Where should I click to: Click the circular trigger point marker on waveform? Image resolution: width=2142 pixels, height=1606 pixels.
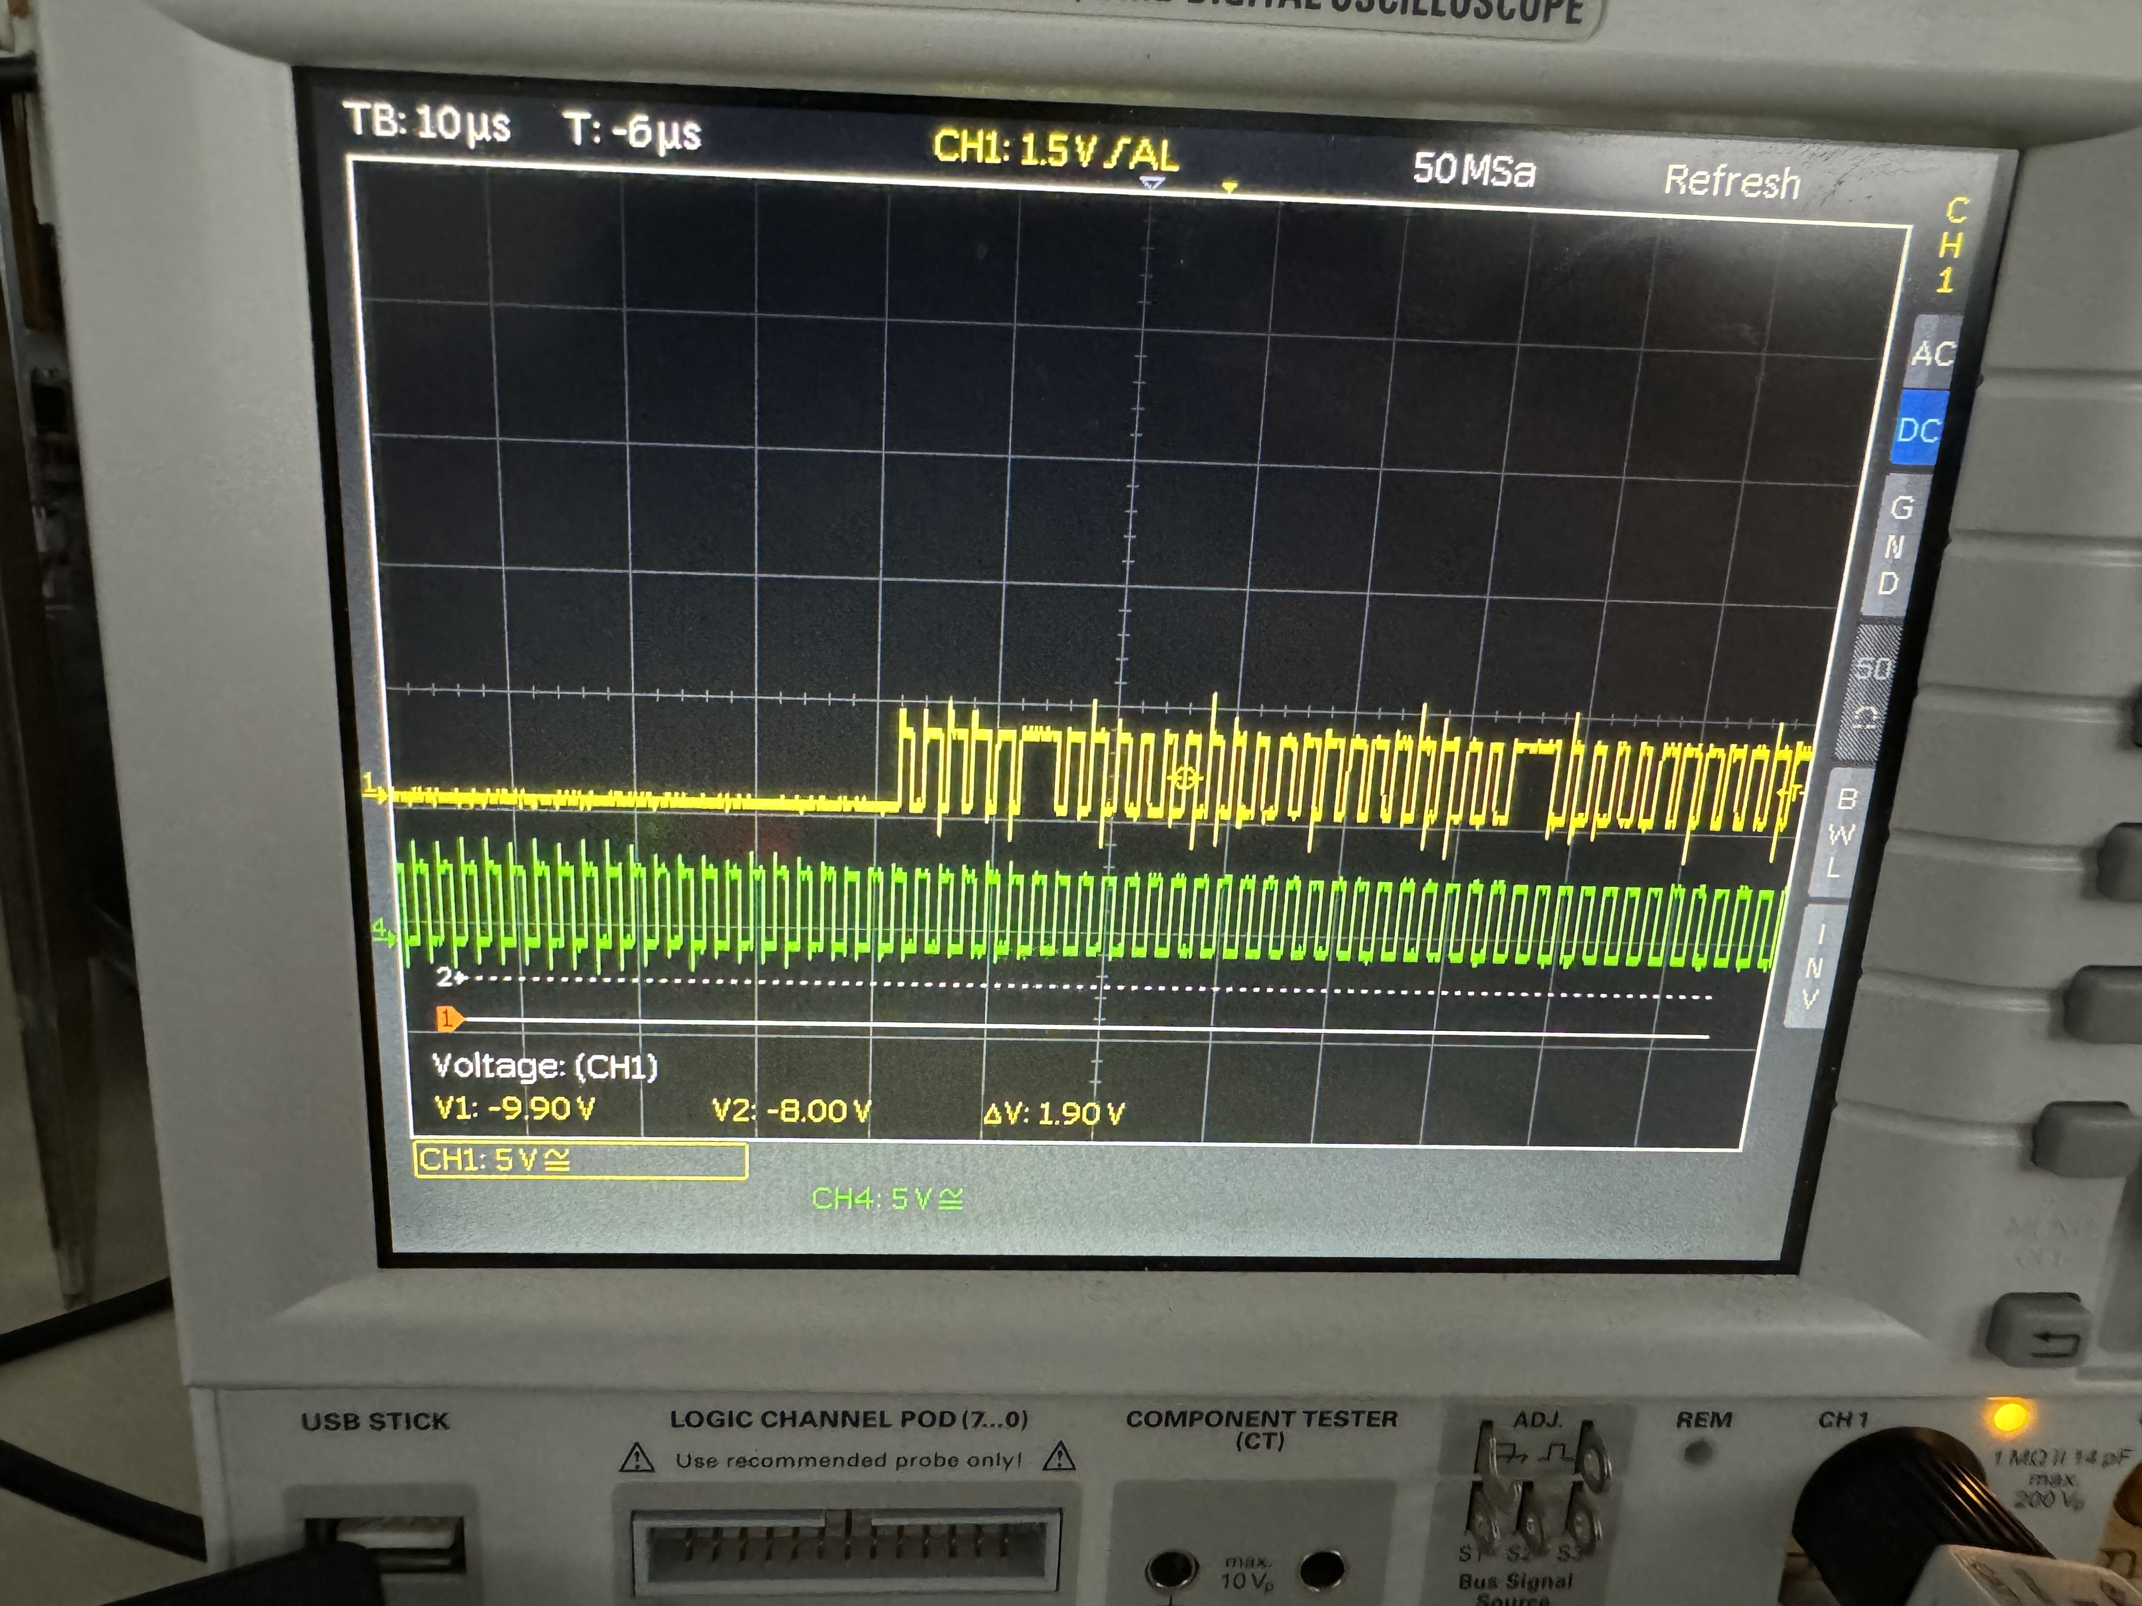[1183, 779]
